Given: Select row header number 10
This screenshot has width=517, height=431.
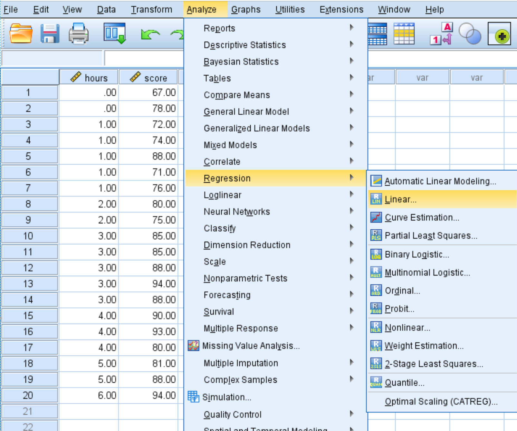Looking at the screenshot, I should 29,236.
